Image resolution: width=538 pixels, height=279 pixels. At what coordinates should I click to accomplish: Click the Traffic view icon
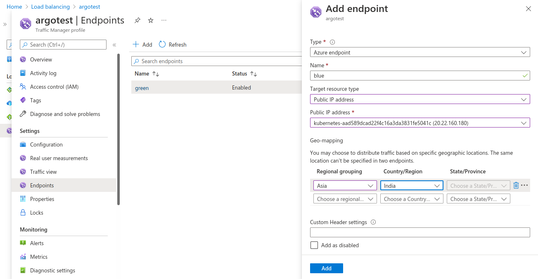tap(23, 172)
